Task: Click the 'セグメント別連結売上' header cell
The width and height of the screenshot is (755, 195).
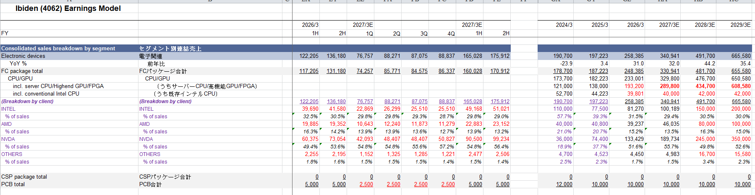Action: pos(170,49)
